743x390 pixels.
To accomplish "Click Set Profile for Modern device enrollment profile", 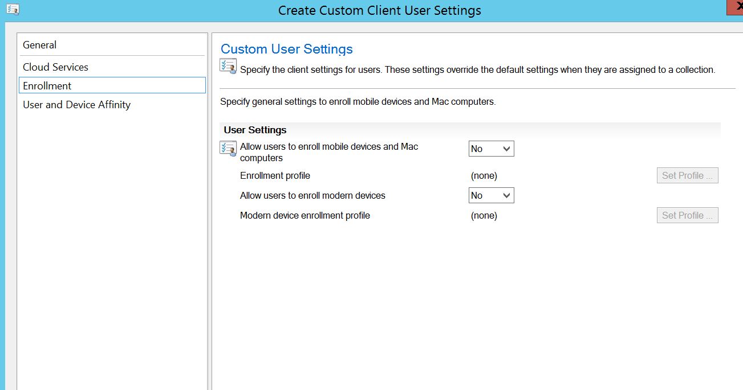I will click(687, 215).
